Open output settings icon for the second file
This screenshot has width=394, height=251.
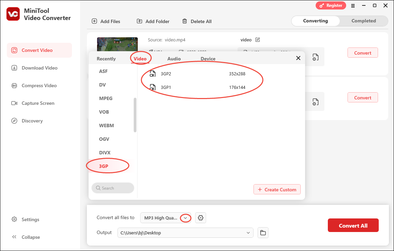315,102
